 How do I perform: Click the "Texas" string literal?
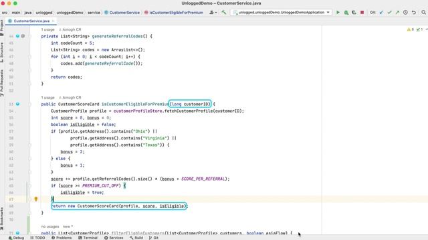coord(152,145)
